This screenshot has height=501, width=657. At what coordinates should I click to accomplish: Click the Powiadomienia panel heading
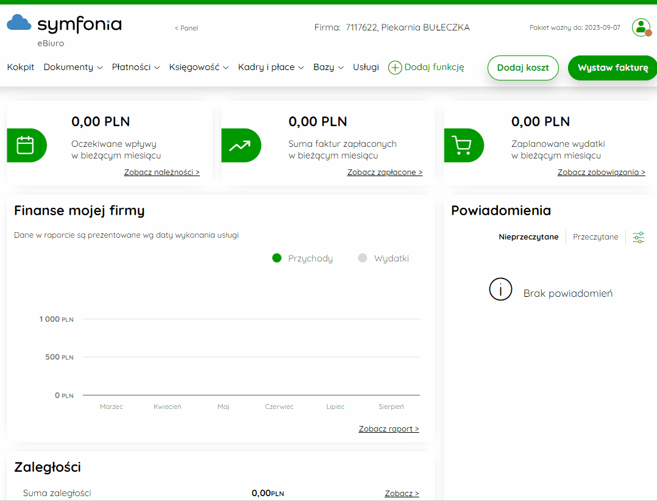tap(501, 210)
